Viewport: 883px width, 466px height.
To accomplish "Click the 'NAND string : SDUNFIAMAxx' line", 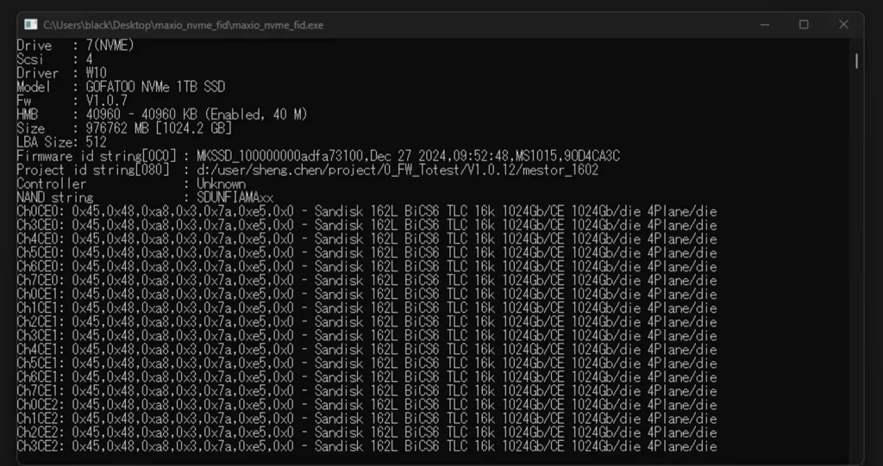I will point(145,197).
